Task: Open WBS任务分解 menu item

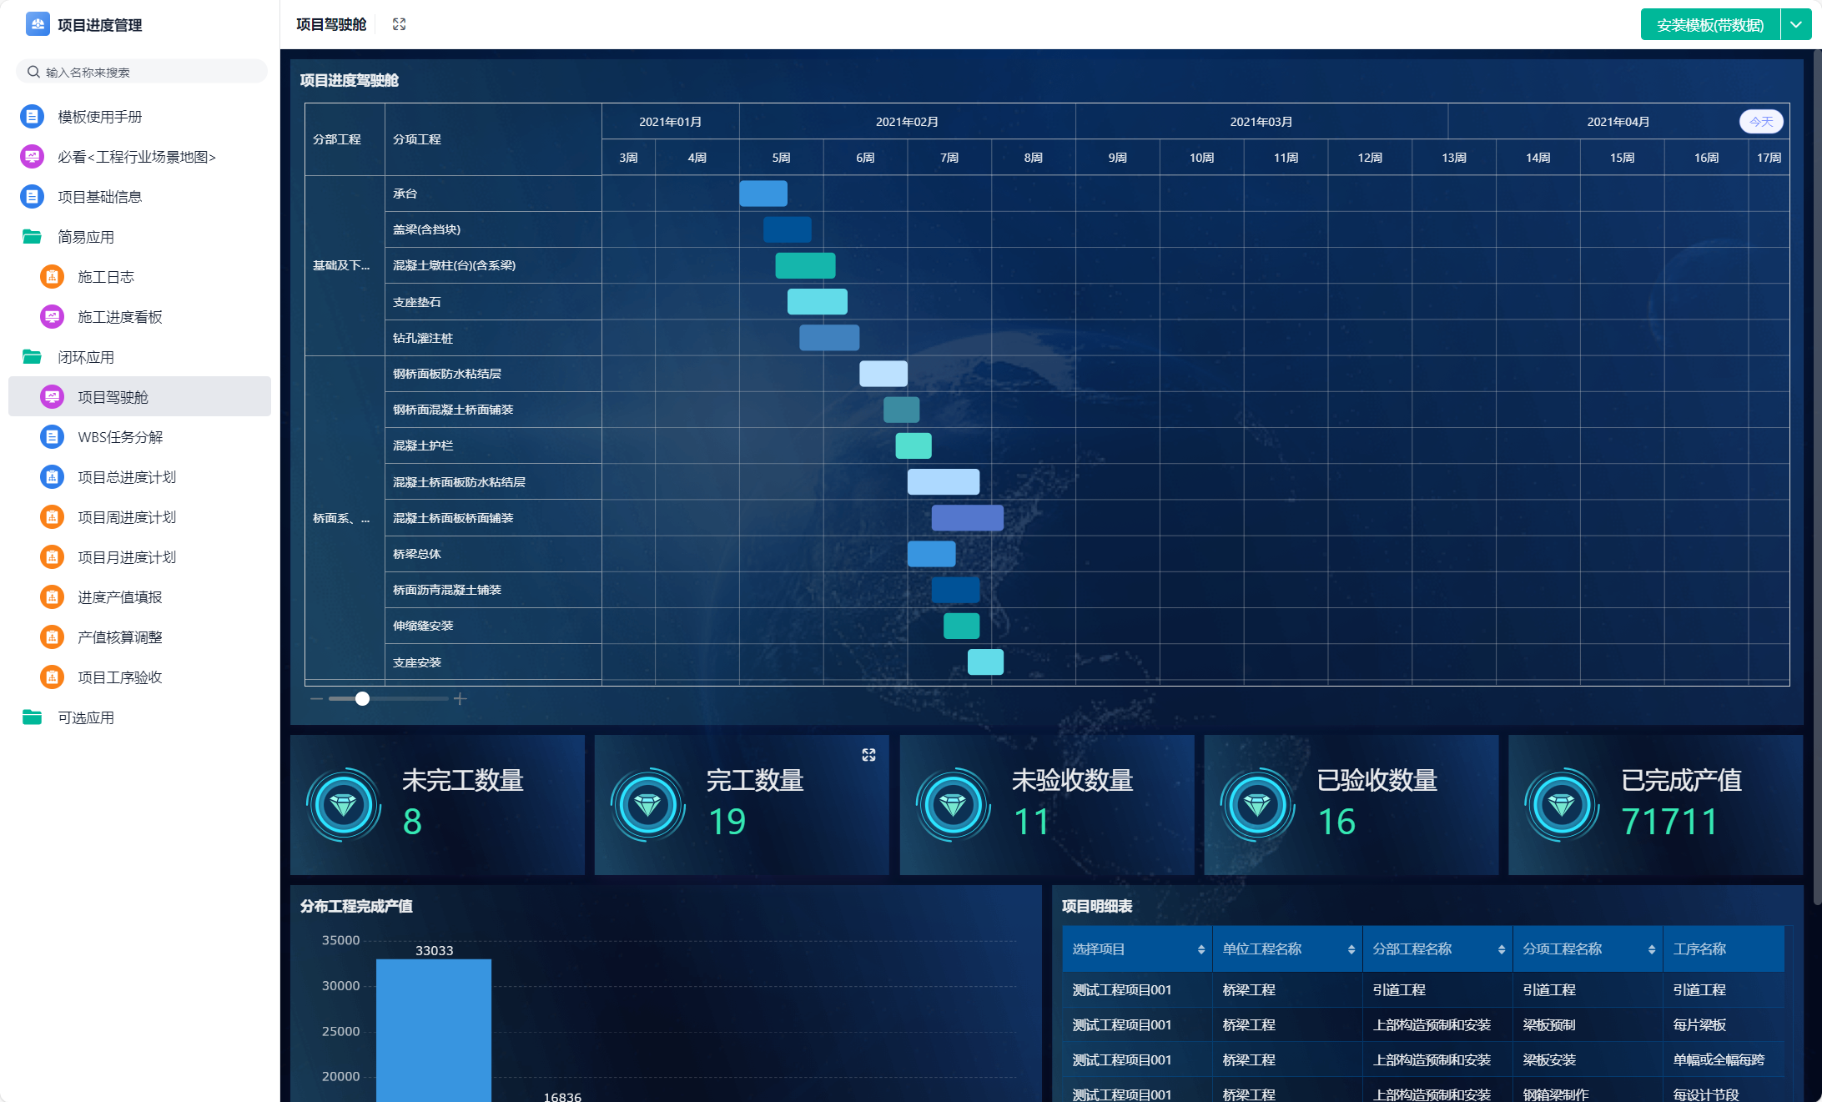Action: coord(120,437)
